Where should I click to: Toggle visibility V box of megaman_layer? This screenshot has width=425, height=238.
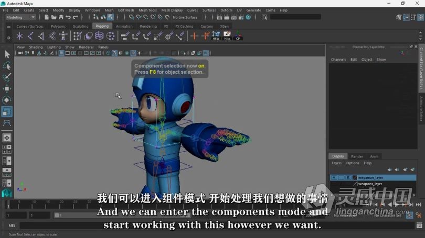(334, 177)
